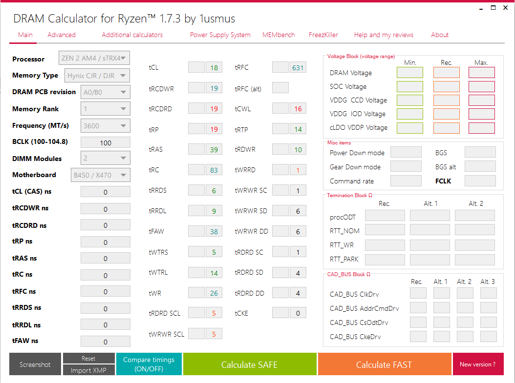Click the BGS field
Viewport: 515px width, 383px height.
480,152
